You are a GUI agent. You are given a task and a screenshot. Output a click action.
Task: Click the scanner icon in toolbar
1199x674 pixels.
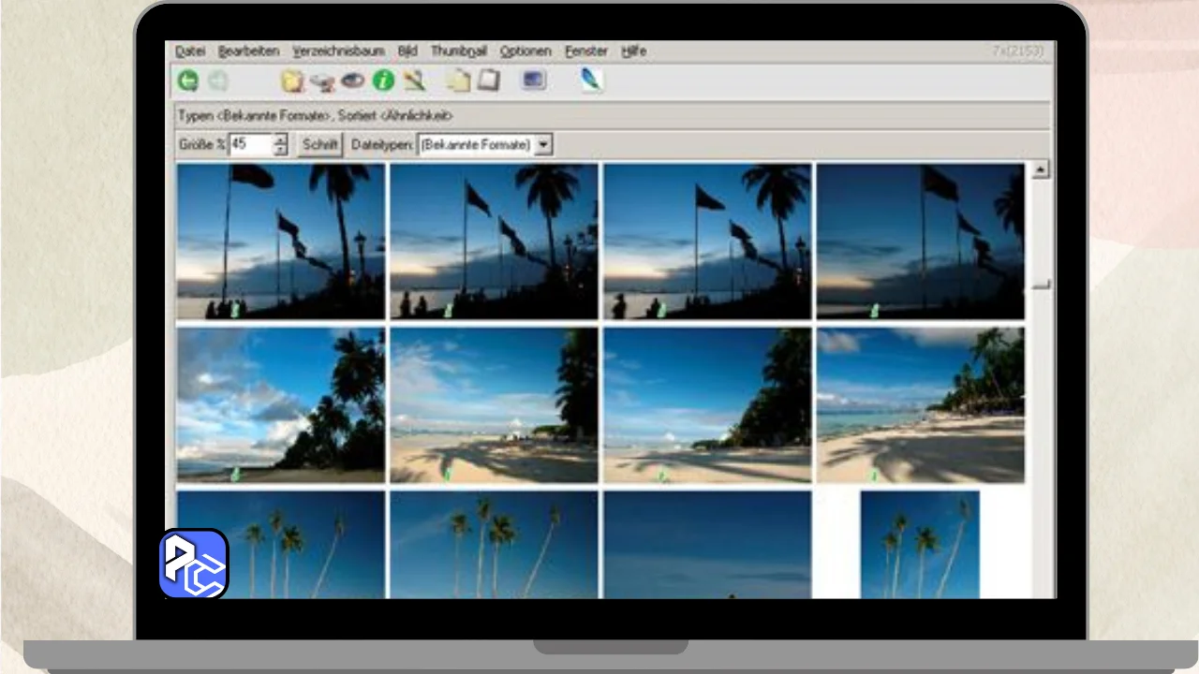[x=322, y=82]
